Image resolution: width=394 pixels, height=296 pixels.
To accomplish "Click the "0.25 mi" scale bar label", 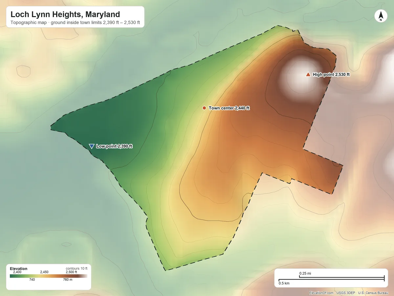I will 305,273.
